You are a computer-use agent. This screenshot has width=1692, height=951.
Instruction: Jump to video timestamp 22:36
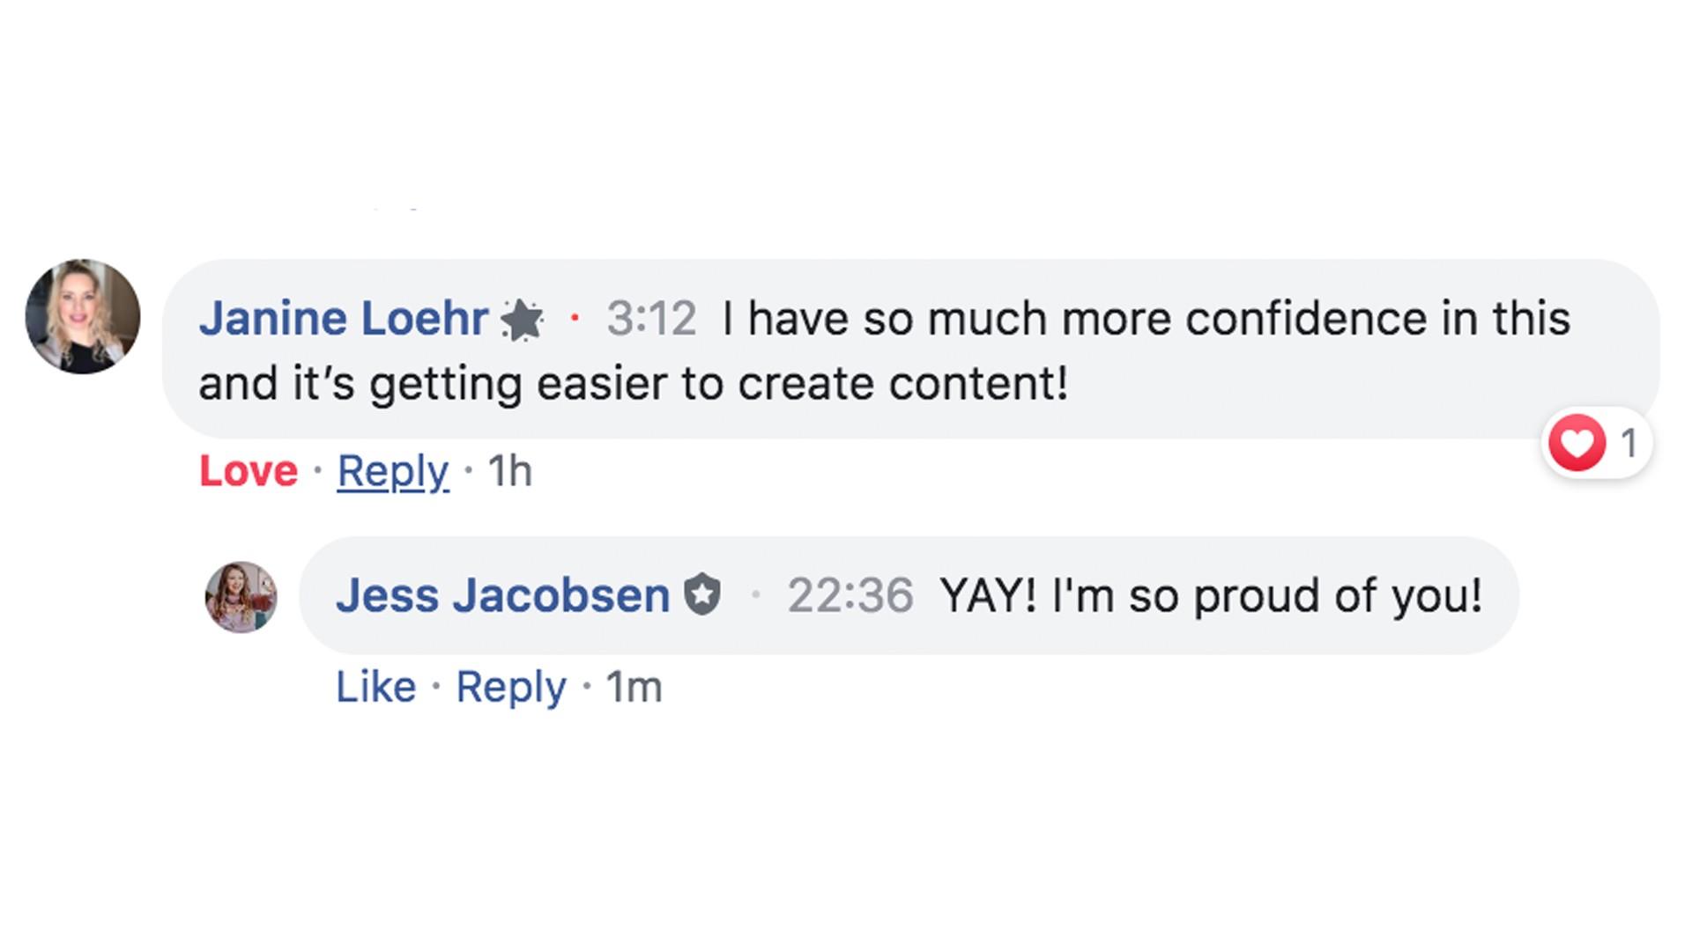coord(850,595)
